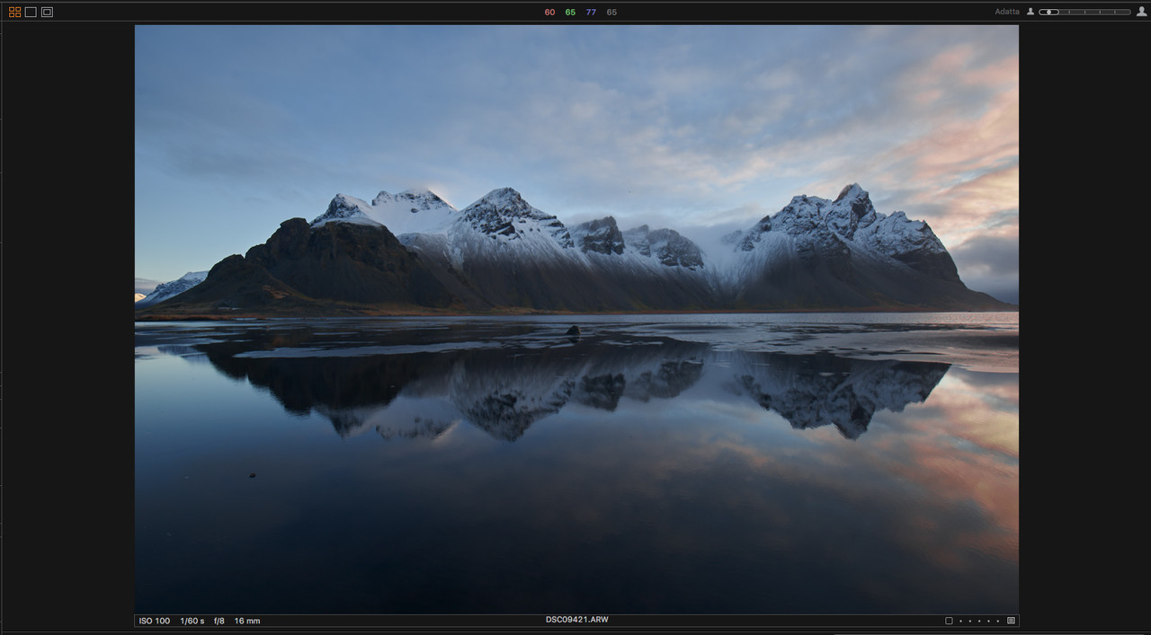Click the small person icon beside Adatta
1151x635 pixels.
[1031, 12]
